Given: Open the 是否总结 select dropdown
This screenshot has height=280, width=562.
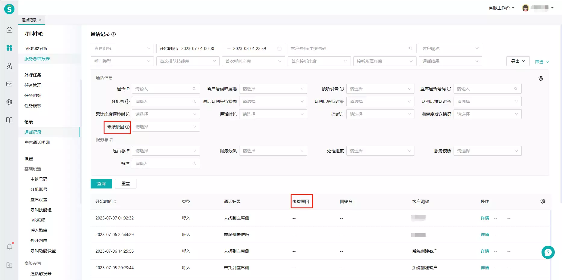Looking at the screenshot, I should 166,151.
